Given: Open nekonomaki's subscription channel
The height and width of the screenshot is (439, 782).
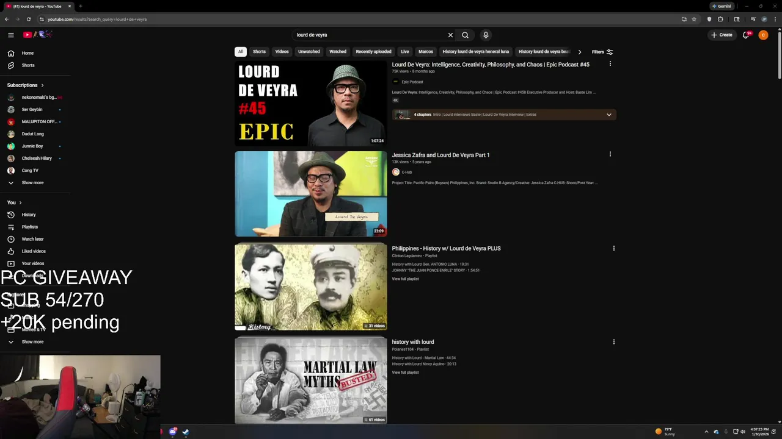Looking at the screenshot, I should 35,98.
